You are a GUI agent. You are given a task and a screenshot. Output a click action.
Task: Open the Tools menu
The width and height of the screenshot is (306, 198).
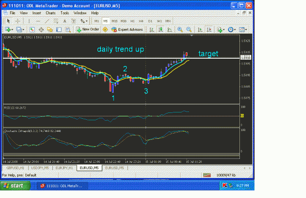[65, 13]
